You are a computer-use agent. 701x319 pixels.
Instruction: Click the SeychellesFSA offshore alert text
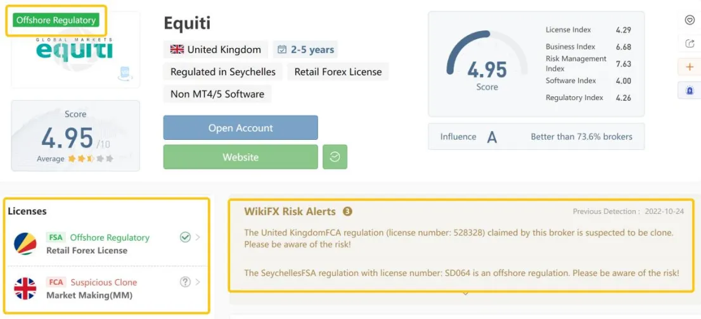click(x=462, y=273)
